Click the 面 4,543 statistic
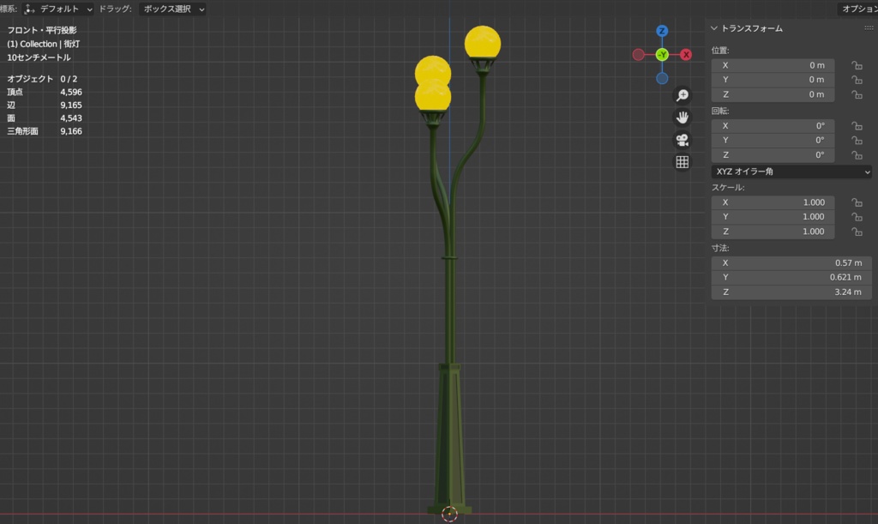The height and width of the screenshot is (524, 878). click(45, 118)
